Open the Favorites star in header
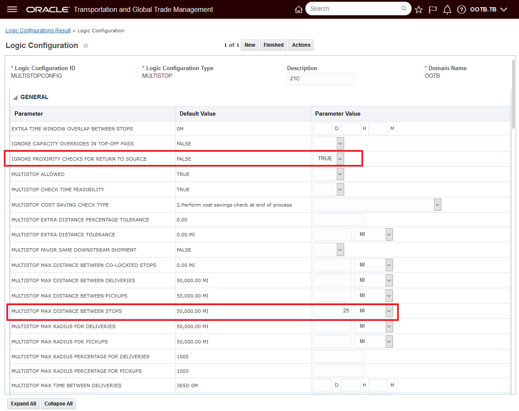519x411 pixels. tap(419, 9)
